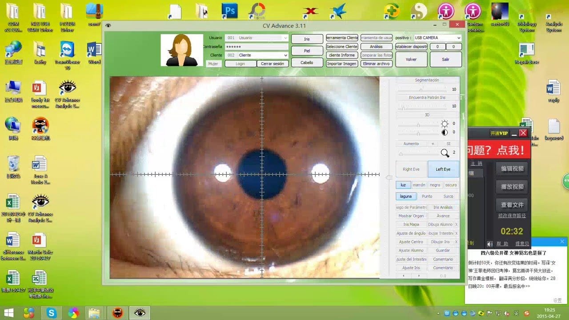Click the Contraseña password field
The width and height of the screenshot is (569, 320).
[x=256, y=47]
